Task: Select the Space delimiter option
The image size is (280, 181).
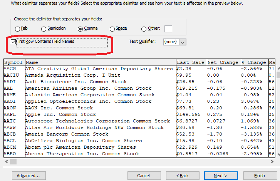Action: (x=112, y=29)
